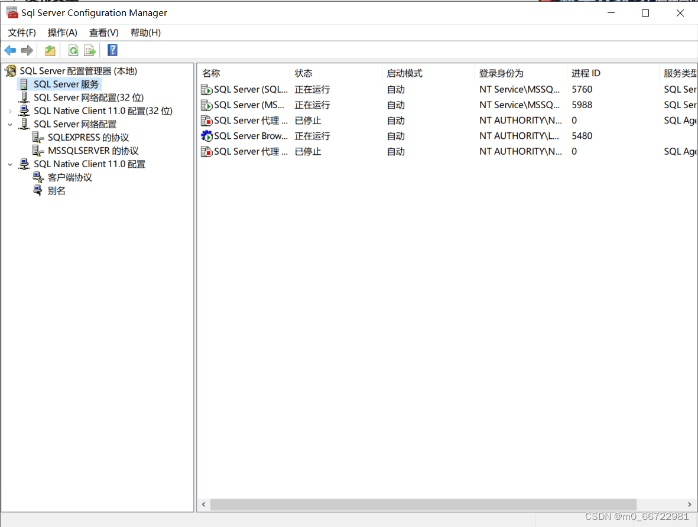
Task: Select the SQL Server (MS... service name
Action: [x=249, y=105]
